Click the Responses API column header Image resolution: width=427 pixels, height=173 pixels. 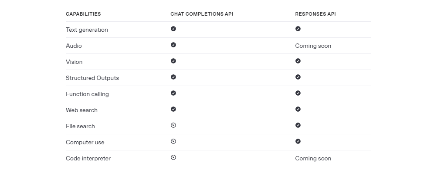point(315,14)
